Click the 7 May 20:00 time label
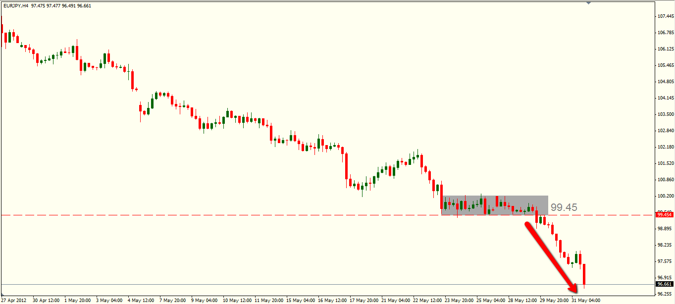 coord(172,300)
